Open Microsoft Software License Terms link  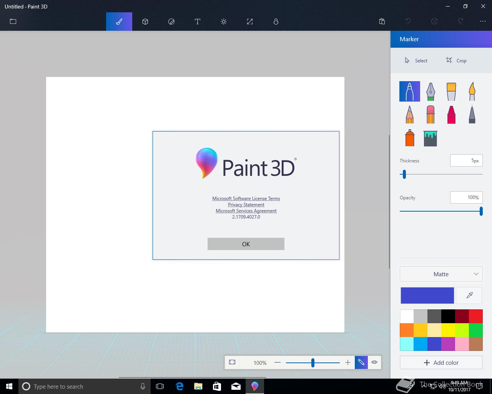tap(246, 199)
